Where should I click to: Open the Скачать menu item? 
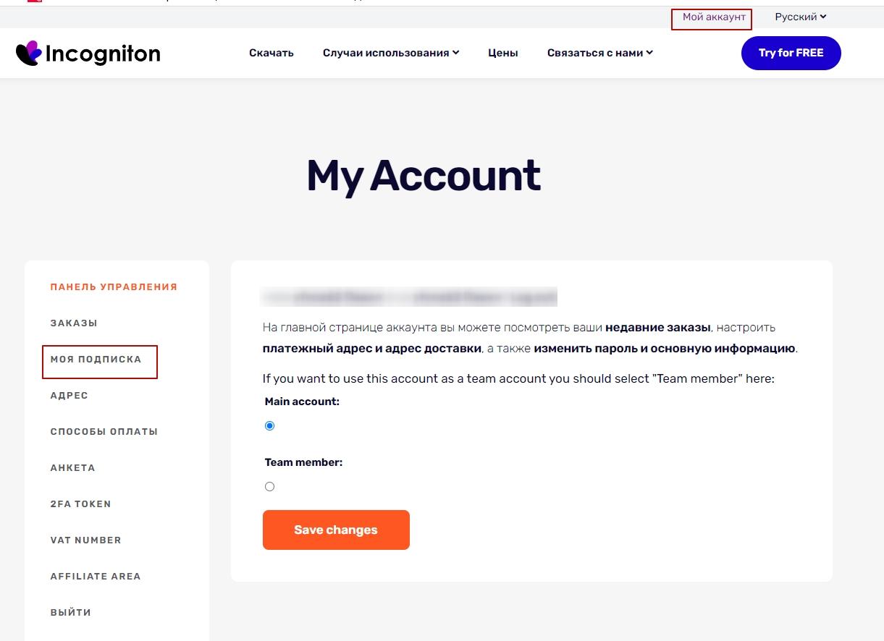point(271,53)
